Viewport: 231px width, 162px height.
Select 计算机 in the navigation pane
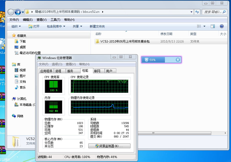(x=22, y=99)
